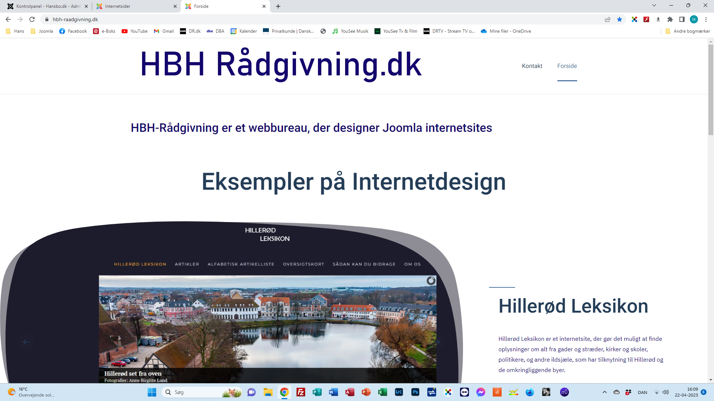Screen dimensions: 714x401
Task: Open FileZilla from the taskbar
Action: click(301, 392)
